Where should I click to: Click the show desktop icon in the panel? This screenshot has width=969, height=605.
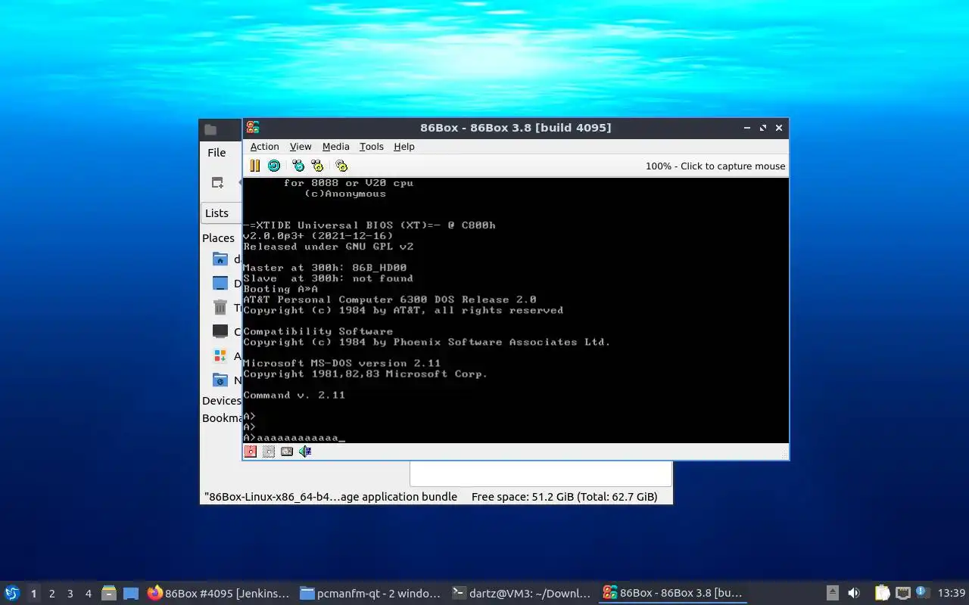pyautogui.click(x=131, y=594)
